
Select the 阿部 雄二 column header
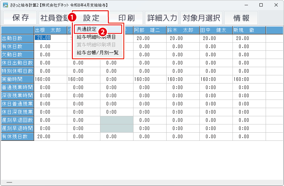[150, 30]
